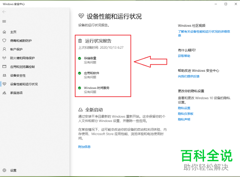The height and width of the screenshot is (177, 240).
Task: Click the green check beside 存储容量
Action: pos(80,58)
